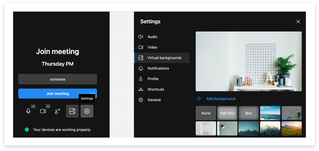The width and height of the screenshot is (319, 151).
Task: Toggle the camera icon in Join meeting panel
Action: coord(43,111)
